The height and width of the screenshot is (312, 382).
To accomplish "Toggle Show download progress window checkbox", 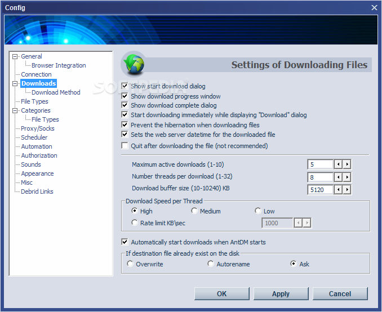I will 125,96.
